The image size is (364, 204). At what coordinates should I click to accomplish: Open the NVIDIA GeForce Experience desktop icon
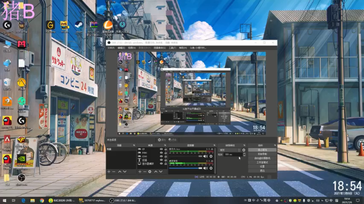(22, 159)
